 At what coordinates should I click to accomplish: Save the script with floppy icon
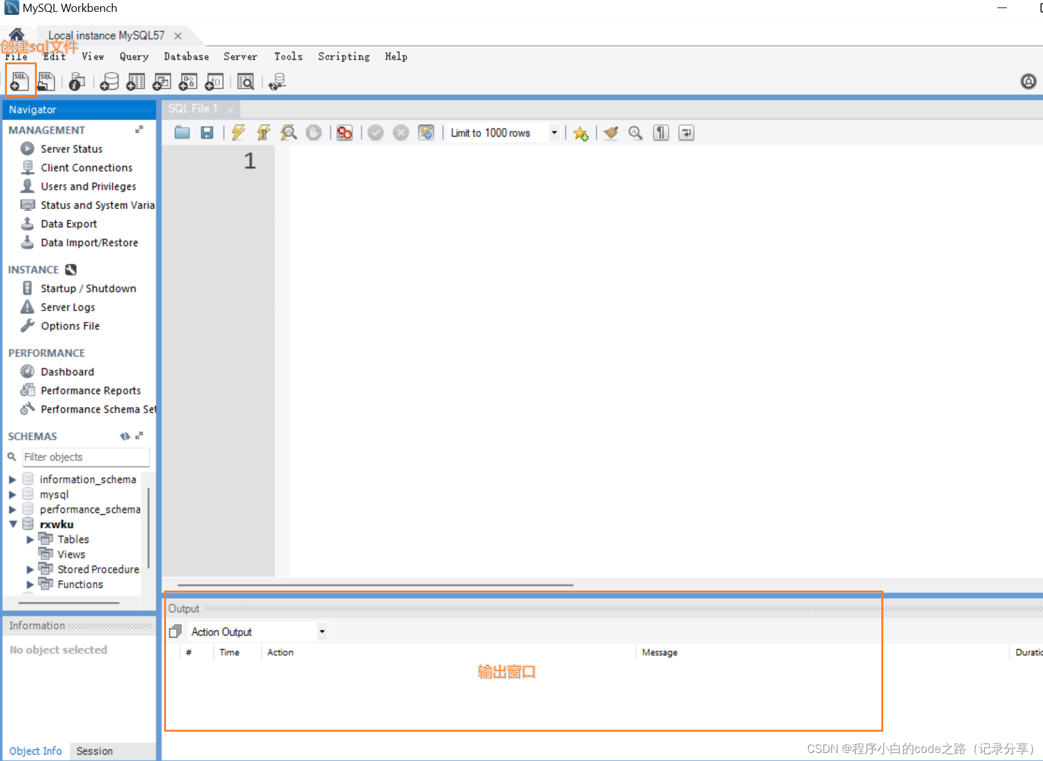click(x=207, y=132)
